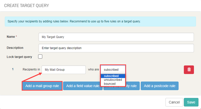Viewport: 201px width, 109px height.
Task: Open the 'who are' subscribed dropdown
Action: [x=113, y=69]
